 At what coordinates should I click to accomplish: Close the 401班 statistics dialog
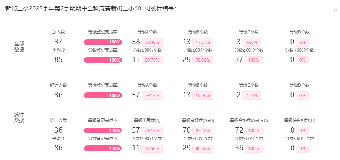pyautogui.click(x=335, y=10)
